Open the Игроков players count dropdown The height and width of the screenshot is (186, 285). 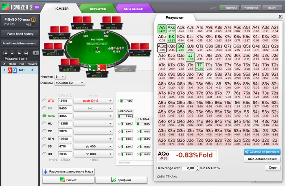[60, 77]
